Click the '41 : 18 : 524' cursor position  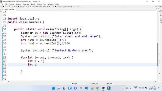pyautogui.click(x=111, y=84)
